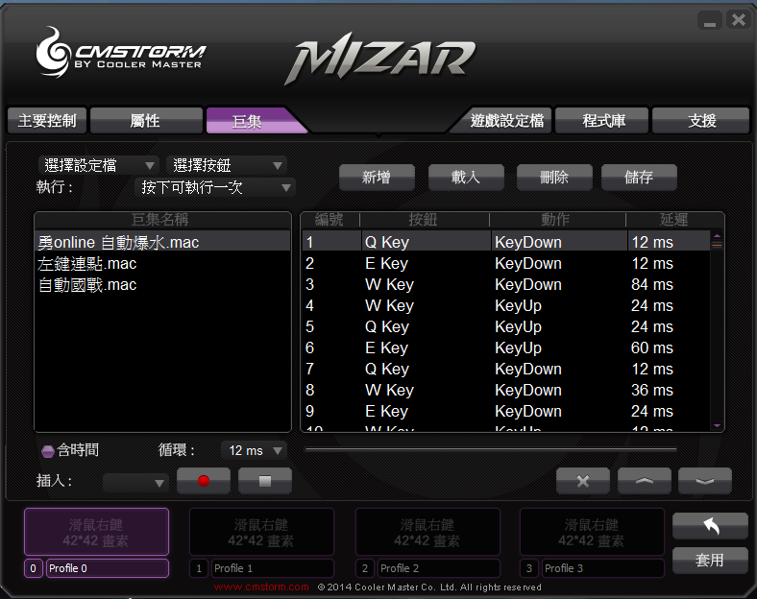Viewport: 757px width, 599px height.
Task: Click the 載入 button
Action: tap(466, 178)
